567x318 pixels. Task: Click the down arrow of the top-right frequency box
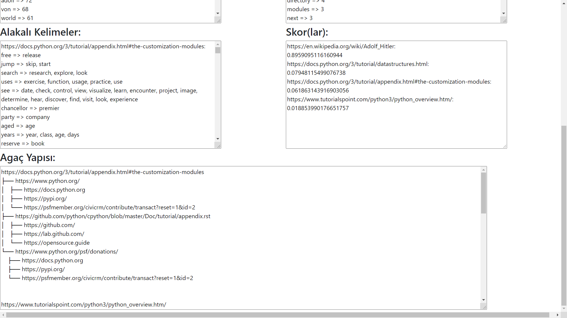point(503,13)
